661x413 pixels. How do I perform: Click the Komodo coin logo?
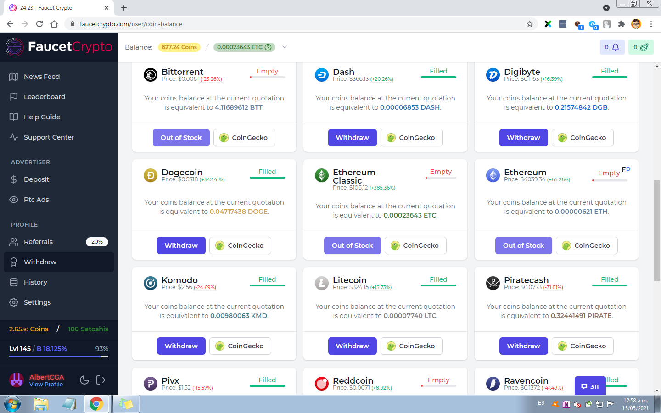tap(151, 283)
